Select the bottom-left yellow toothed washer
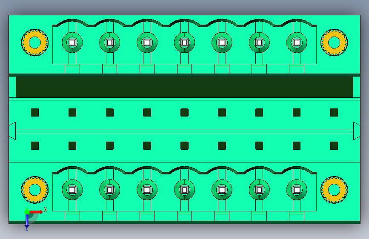Viewport: 369px width, 239px height. coord(35,190)
